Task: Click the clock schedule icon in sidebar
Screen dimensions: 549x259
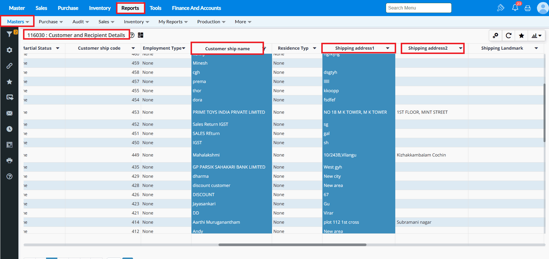Action: (x=10, y=129)
